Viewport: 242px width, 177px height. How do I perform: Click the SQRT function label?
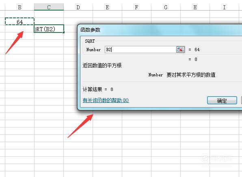[90, 41]
